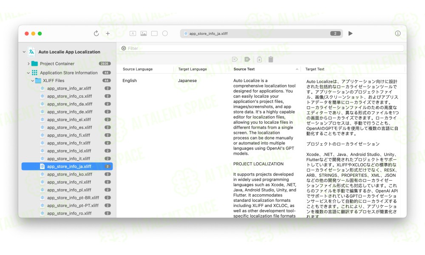425x255 pixels.
Task: Click the Auto Localie project translate icon
Action: click(x=31, y=52)
